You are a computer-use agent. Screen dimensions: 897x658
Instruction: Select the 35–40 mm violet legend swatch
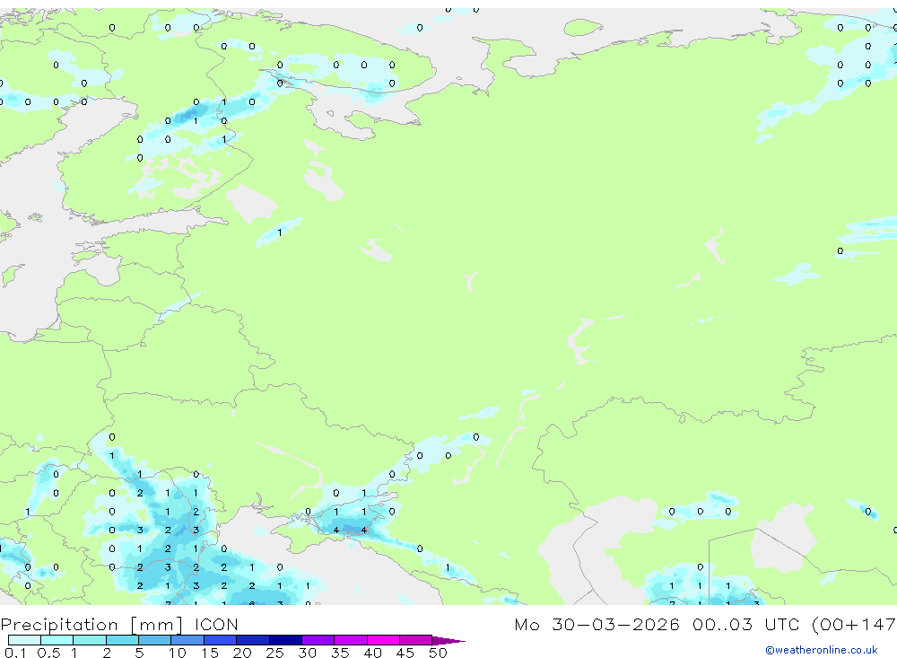click(x=351, y=640)
